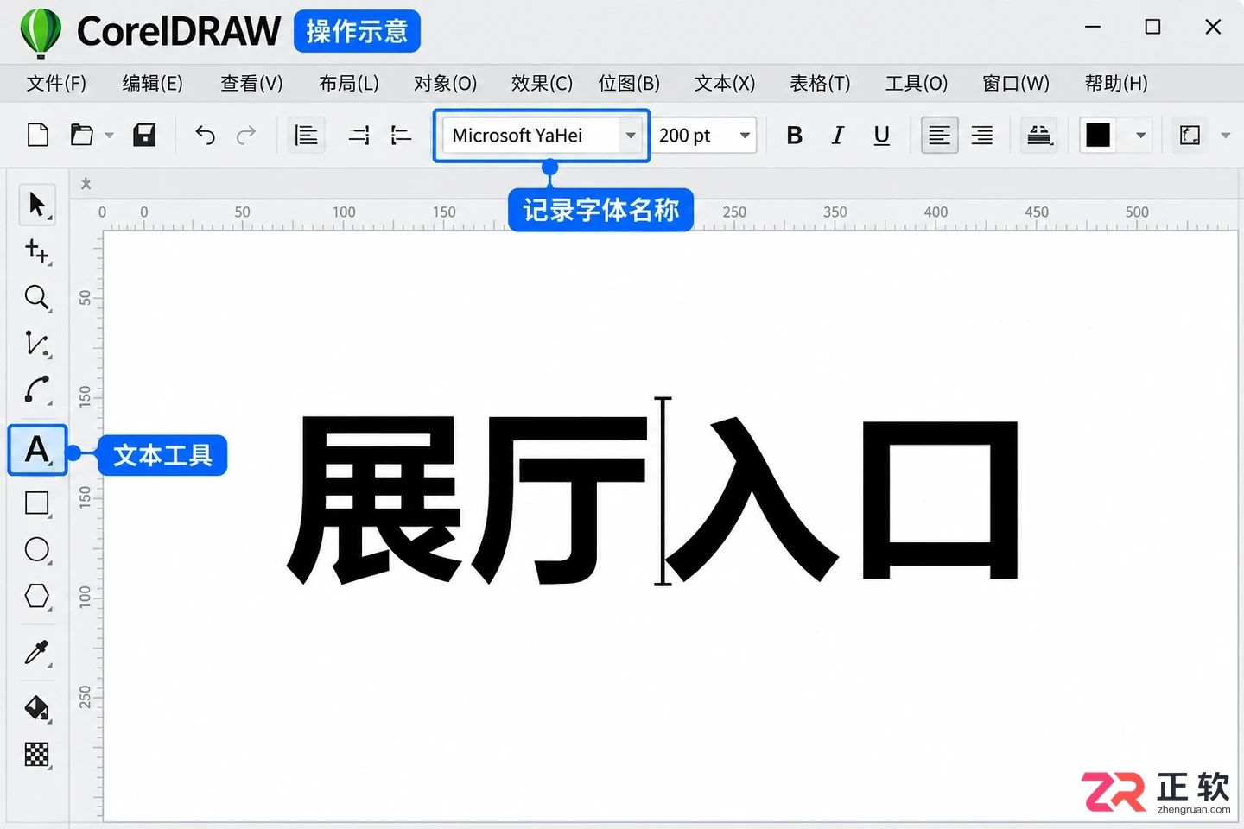Enable right text alignment

(982, 136)
